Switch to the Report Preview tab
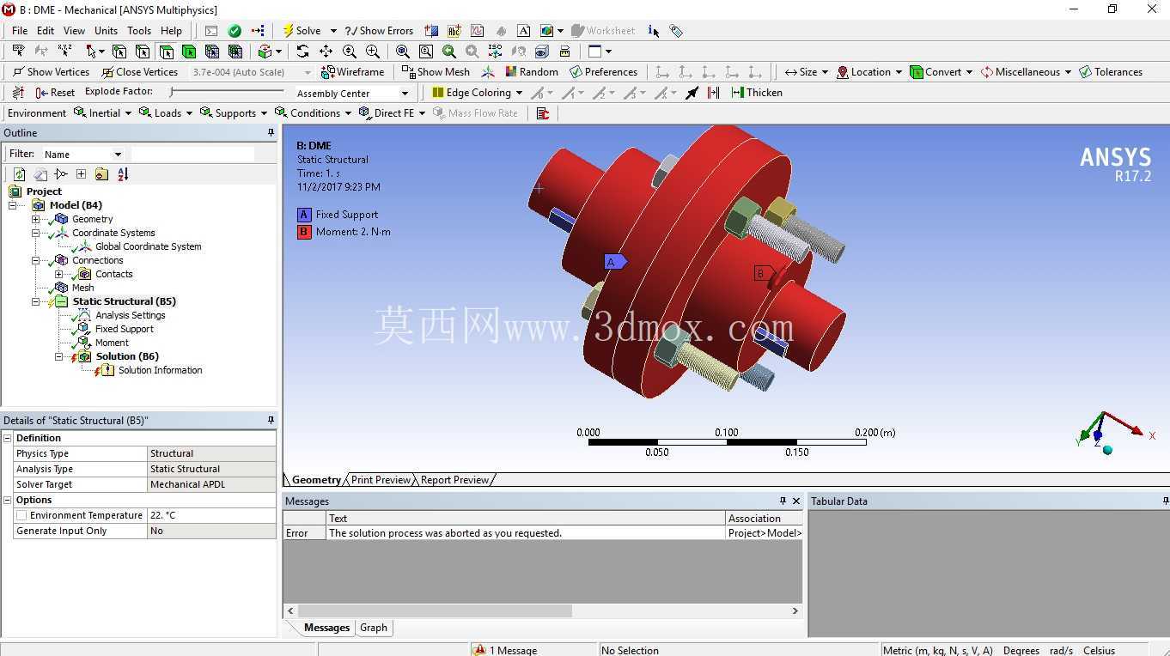 pos(454,480)
